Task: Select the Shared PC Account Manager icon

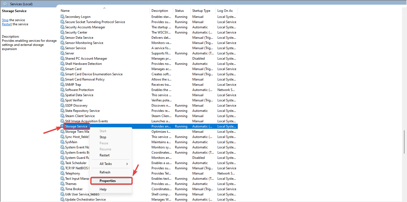Action: [62, 59]
